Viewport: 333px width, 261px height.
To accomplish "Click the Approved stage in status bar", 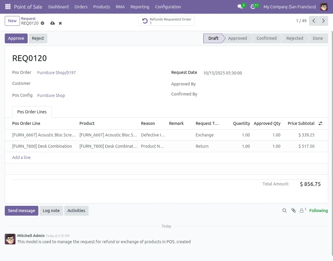I will (x=237, y=38).
